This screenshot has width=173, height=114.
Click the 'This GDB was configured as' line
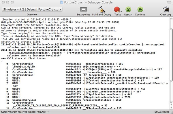coord(62,39)
